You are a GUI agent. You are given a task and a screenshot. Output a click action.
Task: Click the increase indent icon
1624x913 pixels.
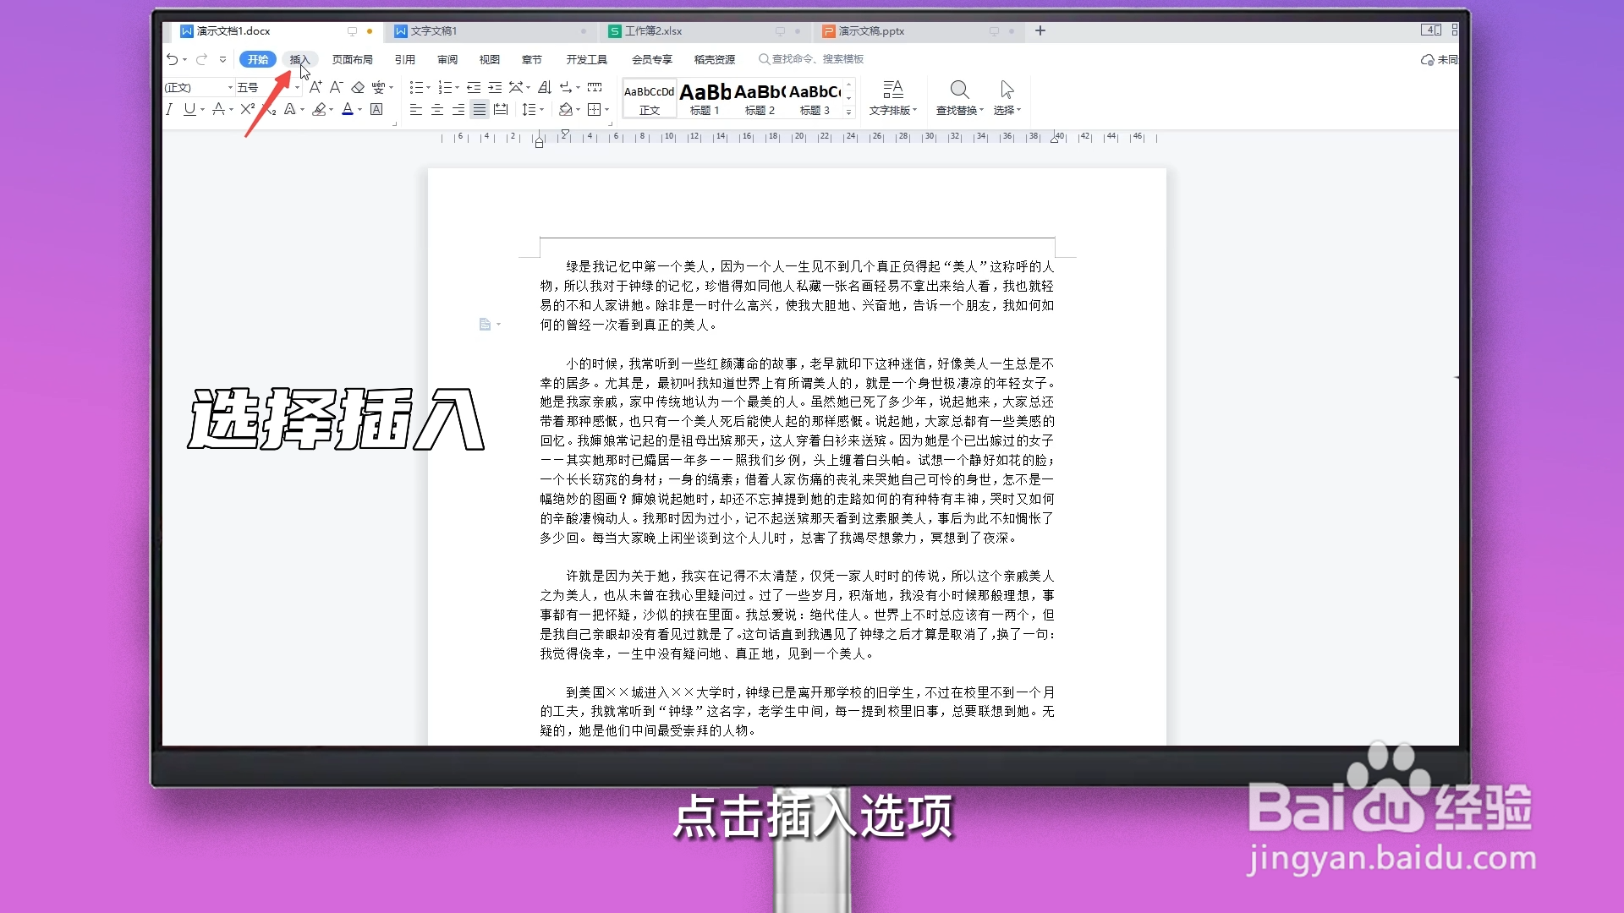(x=495, y=87)
